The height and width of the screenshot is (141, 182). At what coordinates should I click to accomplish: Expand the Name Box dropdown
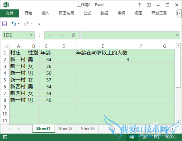coord(31,35)
